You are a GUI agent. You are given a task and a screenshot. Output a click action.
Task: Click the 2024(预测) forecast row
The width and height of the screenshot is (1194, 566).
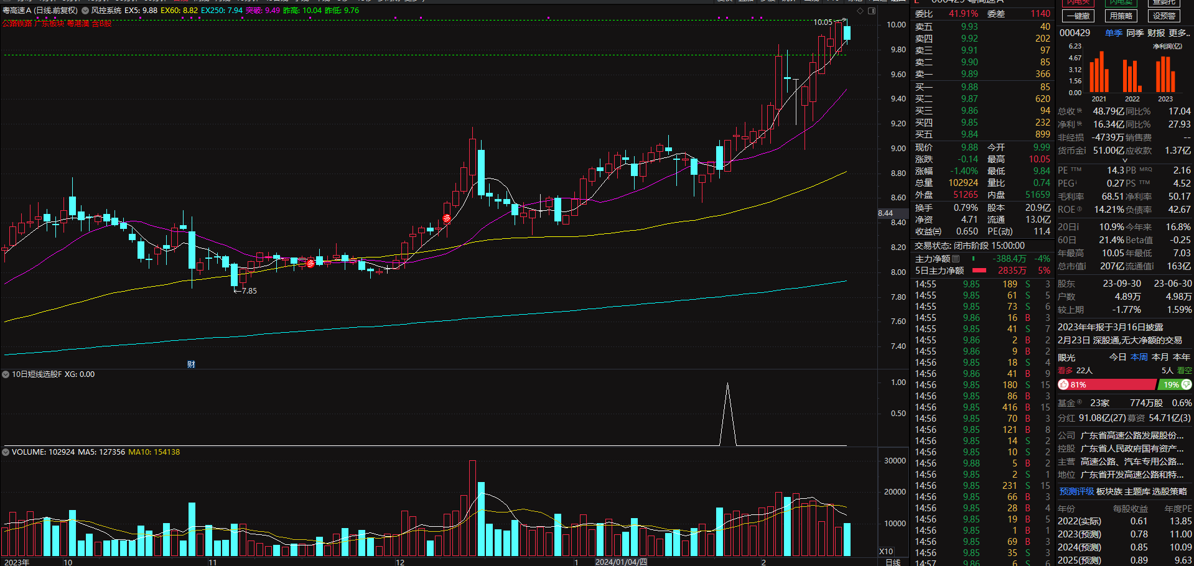pyautogui.click(x=1125, y=547)
